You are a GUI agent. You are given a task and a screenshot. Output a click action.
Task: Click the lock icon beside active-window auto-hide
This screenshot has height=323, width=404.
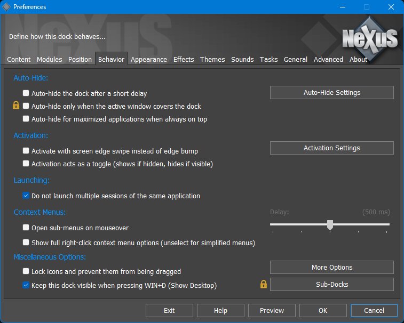(16, 105)
